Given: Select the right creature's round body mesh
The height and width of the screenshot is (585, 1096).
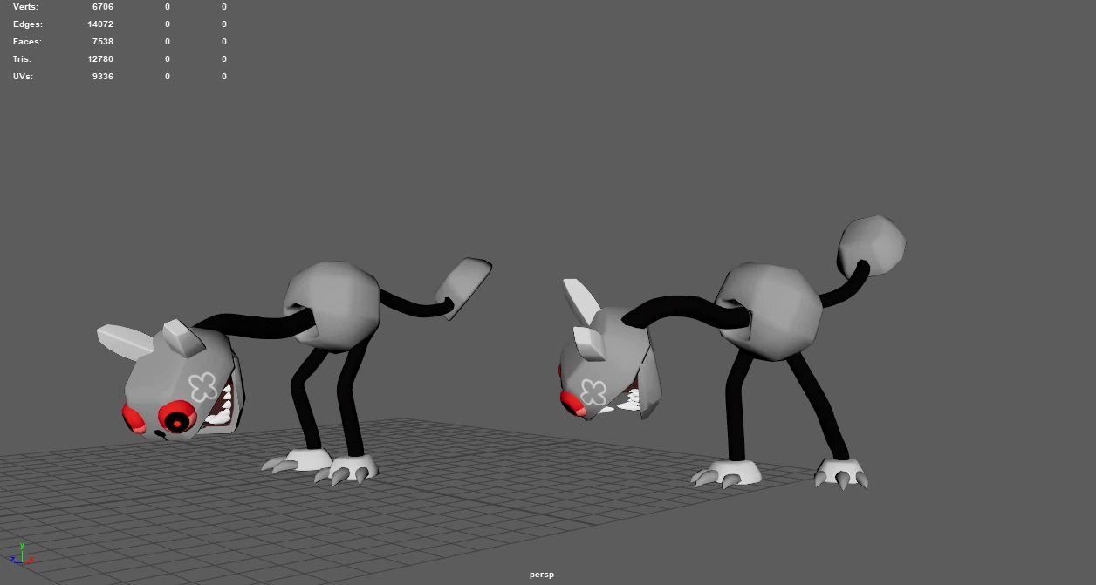Looking at the screenshot, I should pyautogui.click(x=770, y=312).
